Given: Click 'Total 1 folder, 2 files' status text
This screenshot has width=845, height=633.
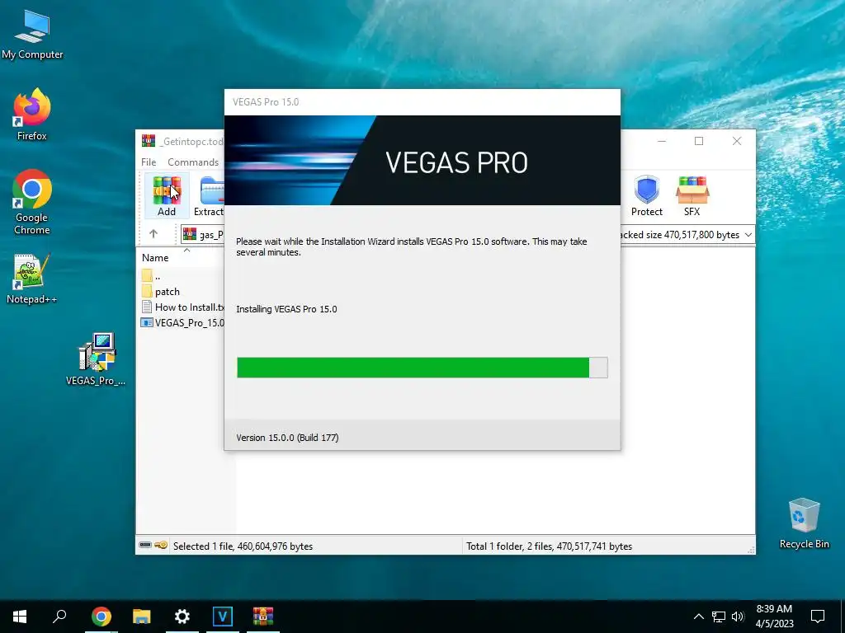Looking at the screenshot, I should click(549, 546).
